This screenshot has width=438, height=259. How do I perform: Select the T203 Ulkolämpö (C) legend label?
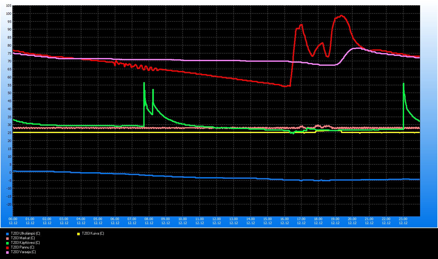(x=25, y=234)
